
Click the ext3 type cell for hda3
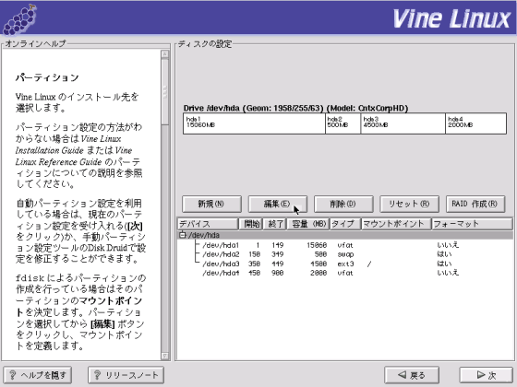point(345,264)
